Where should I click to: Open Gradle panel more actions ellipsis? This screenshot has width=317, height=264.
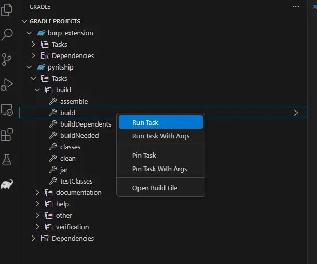[x=296, y=7]
